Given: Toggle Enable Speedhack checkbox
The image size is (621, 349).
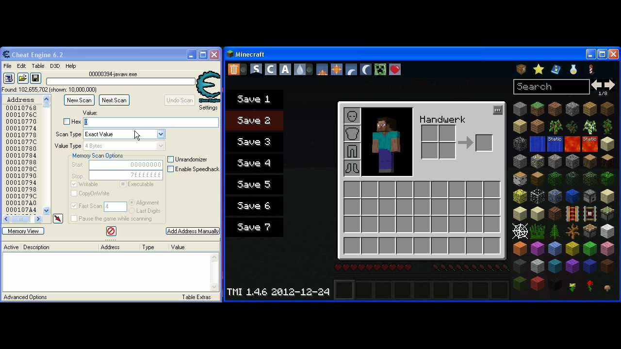Looking at the screenshot, I should (171, 169).
